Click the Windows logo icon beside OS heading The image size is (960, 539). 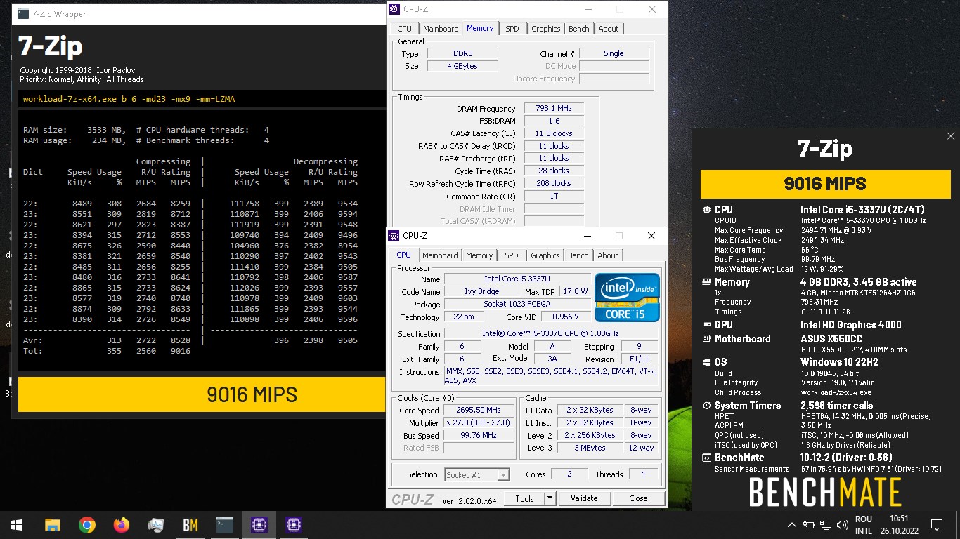706,363
